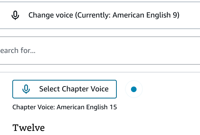This screenshot has width=200, height=135.
Task: Click the microphone icon inside Select Chapter Voice
Action: pyautogui.click(x=26, y=89)
